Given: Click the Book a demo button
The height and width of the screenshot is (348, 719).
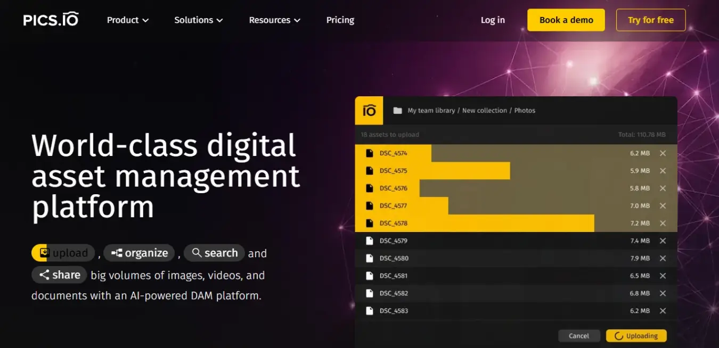Looking at the screenshot, I should [x=566, y=20].
